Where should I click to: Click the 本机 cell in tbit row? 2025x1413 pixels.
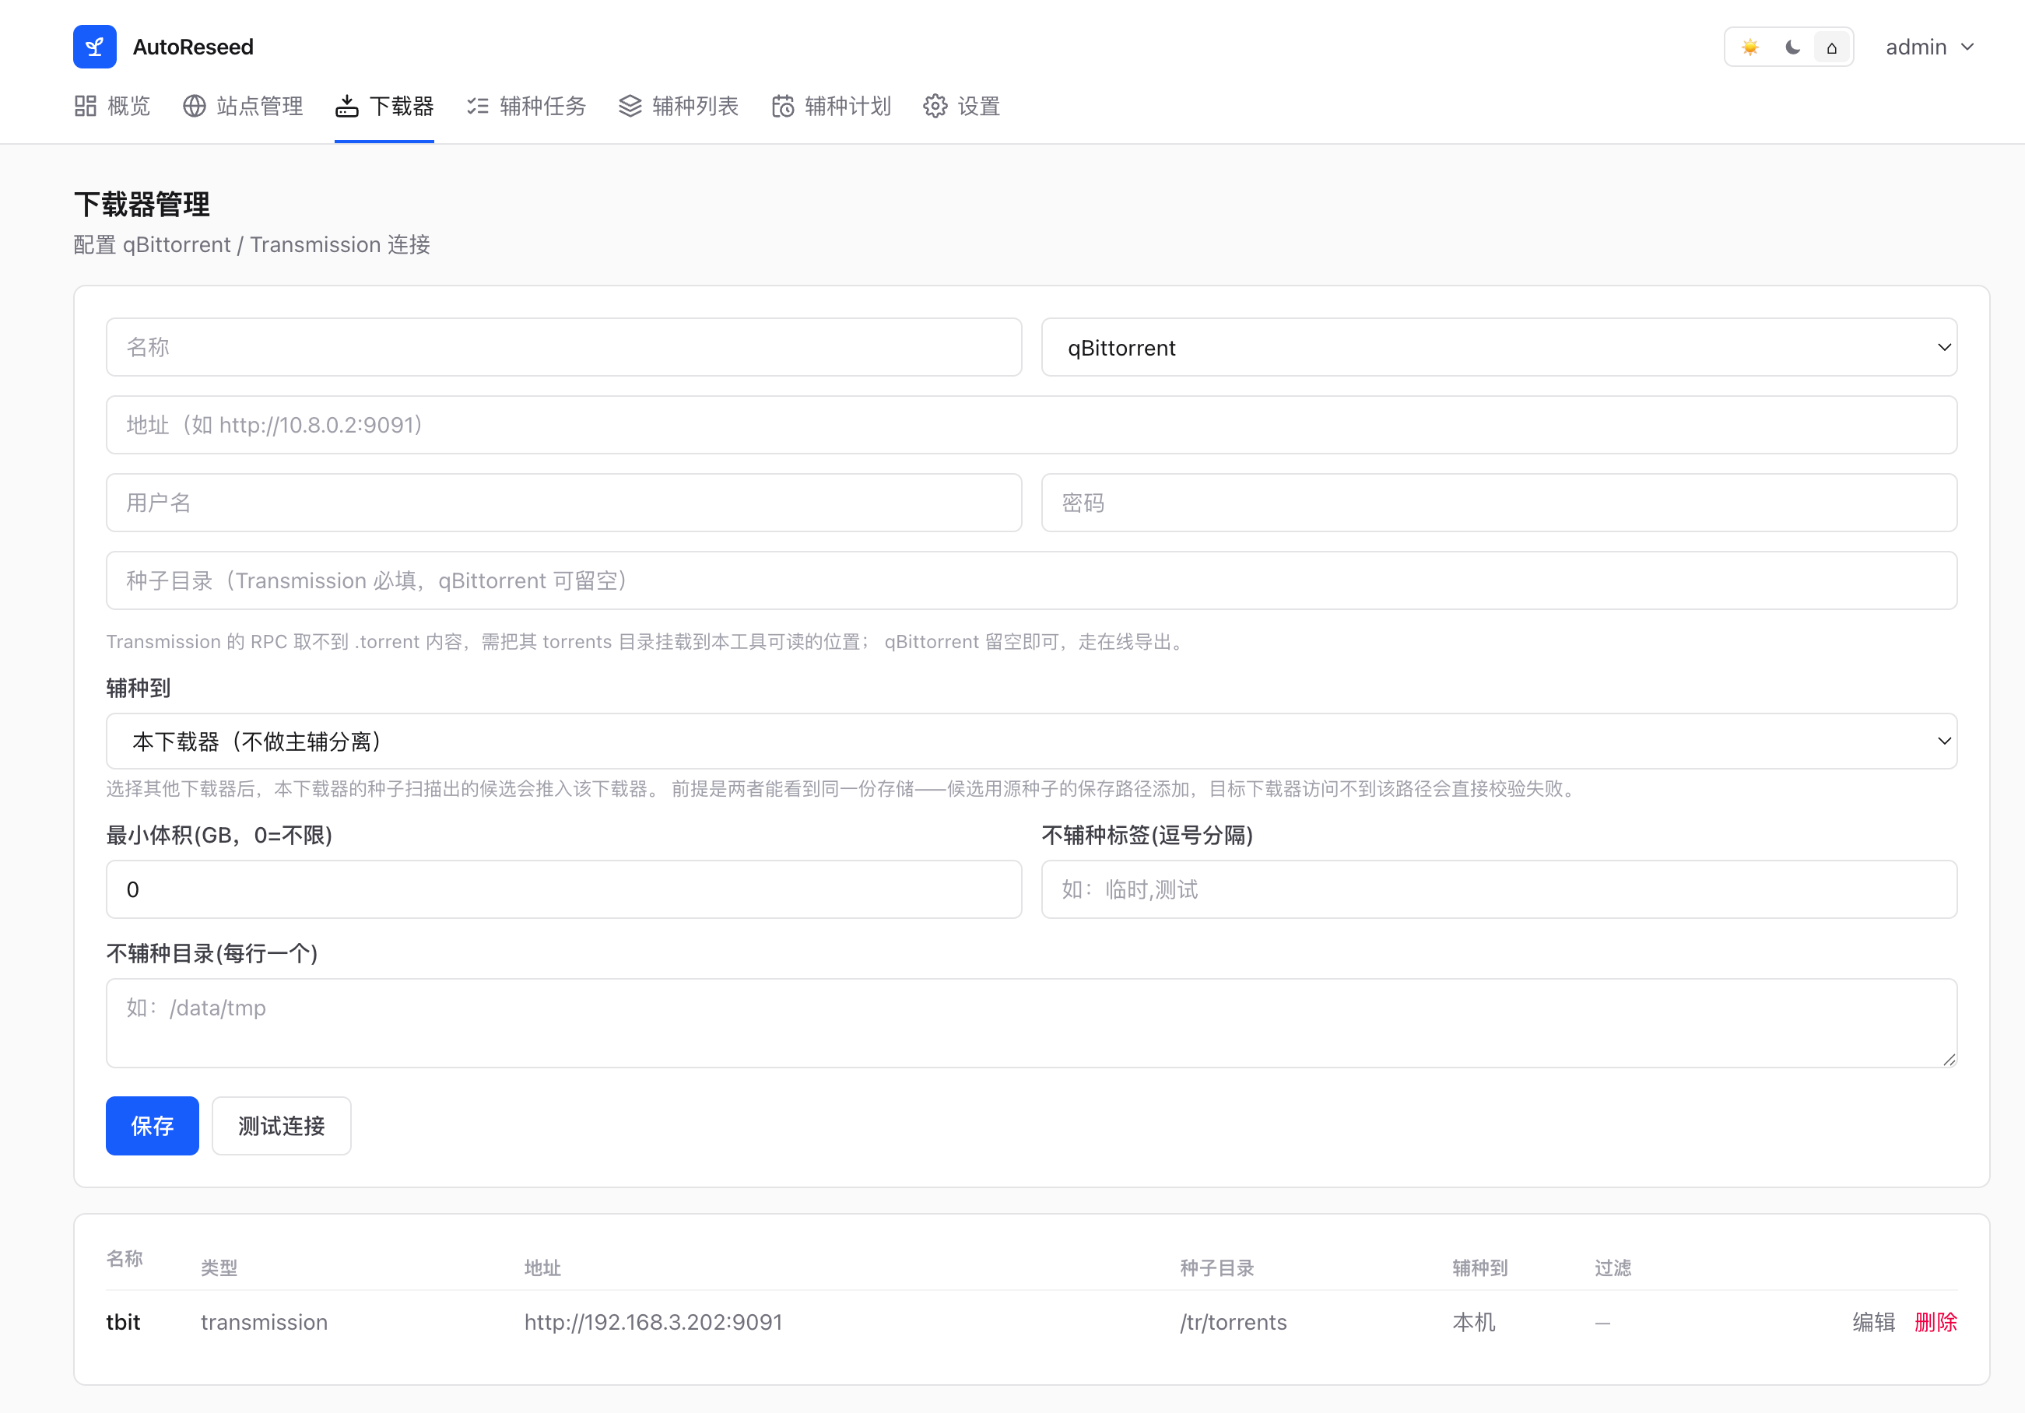pyautogui.click(x=1474, y=1322)
